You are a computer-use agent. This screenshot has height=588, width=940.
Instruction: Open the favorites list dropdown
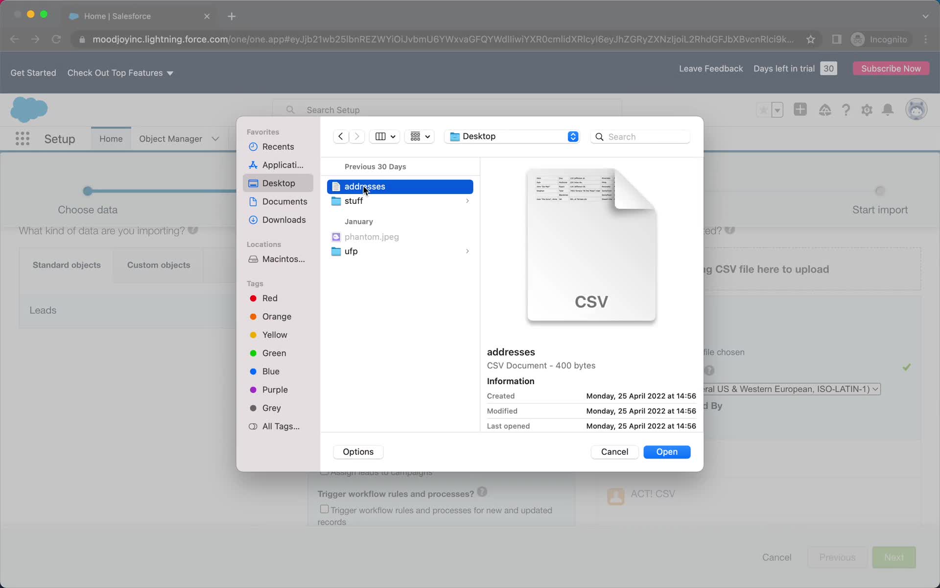click(777, 110)
